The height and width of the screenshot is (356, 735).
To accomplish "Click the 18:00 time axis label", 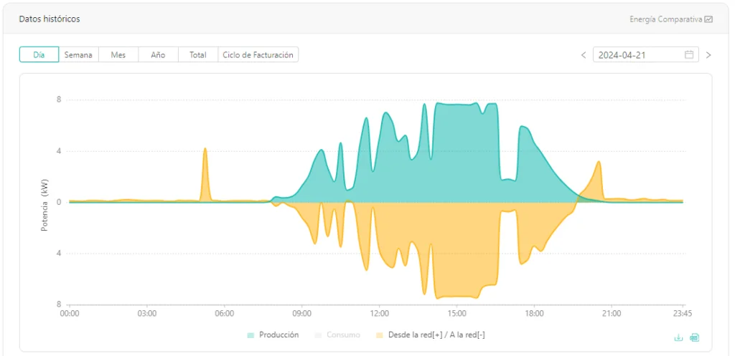I will (x=534, y=314).
